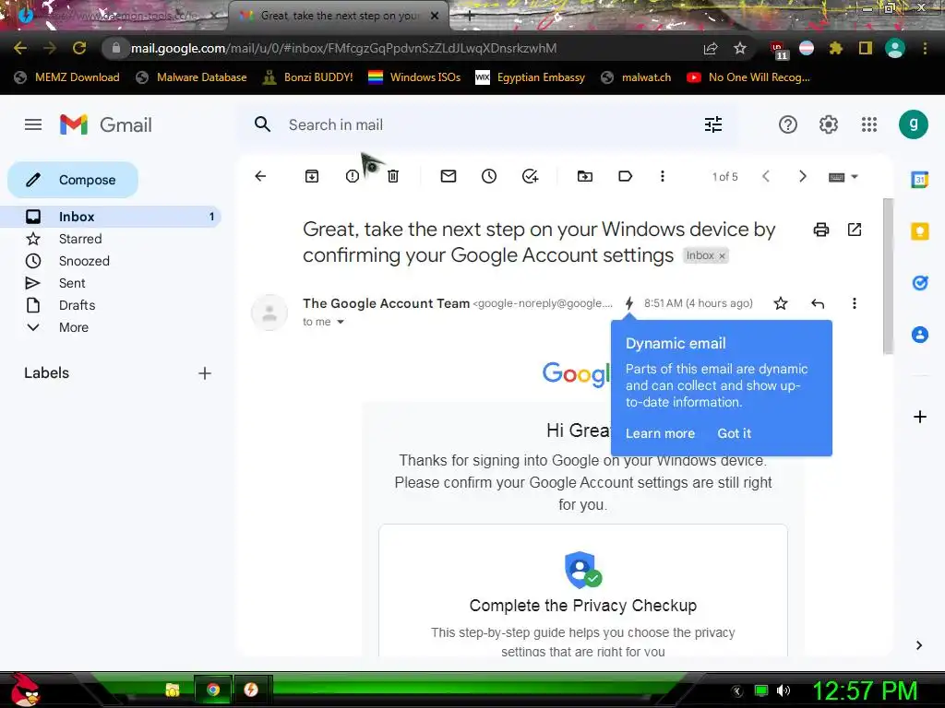945x708 pixels.
Task: Open the Inbox folder
Action: [111, 217]
